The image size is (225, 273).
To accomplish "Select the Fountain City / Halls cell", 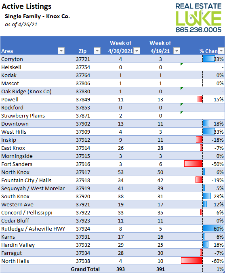I will coord(33,181).
